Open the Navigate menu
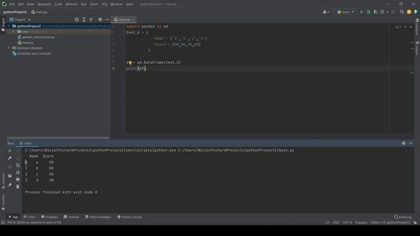Viewport: 420px width, 236px height. 44,5
